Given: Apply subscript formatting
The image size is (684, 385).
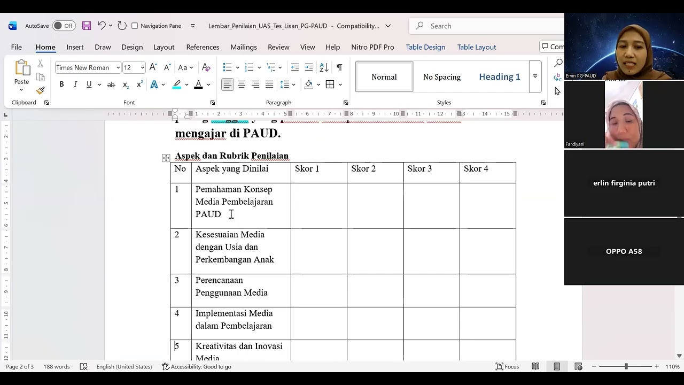Looking at the screenshot, I should (126, 84).
